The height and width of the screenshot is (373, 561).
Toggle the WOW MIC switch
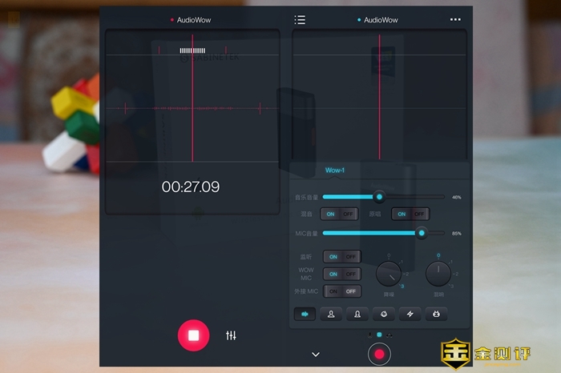click(x=341, y=274)
